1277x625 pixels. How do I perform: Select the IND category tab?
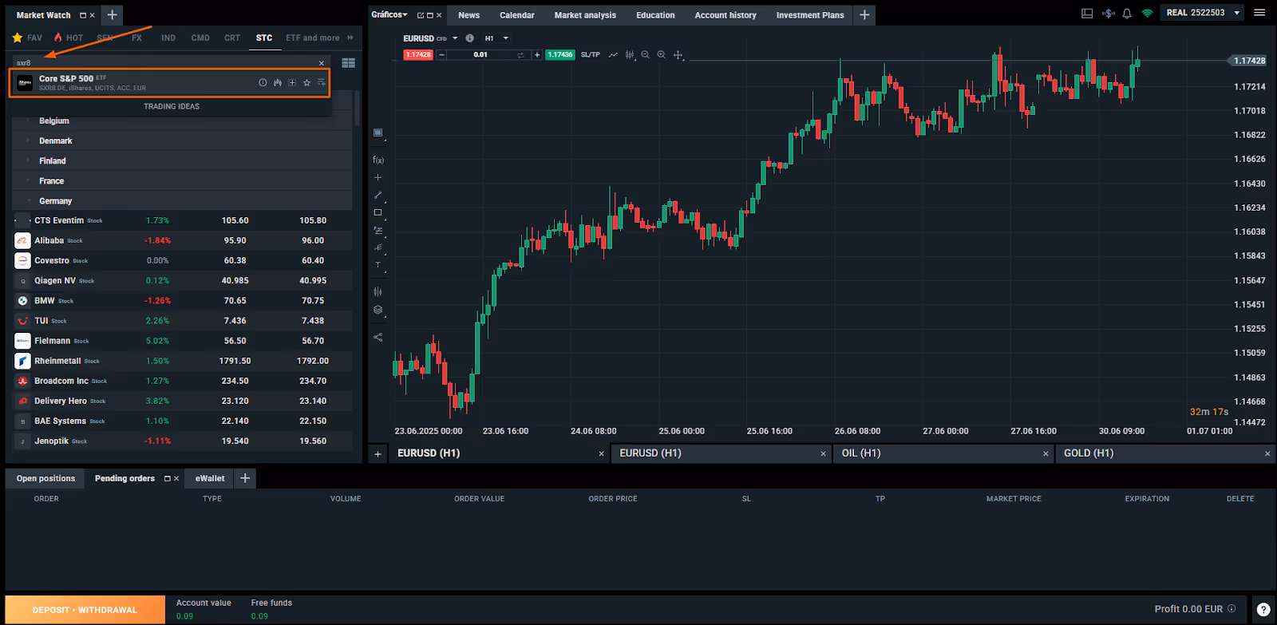(168, 38)
